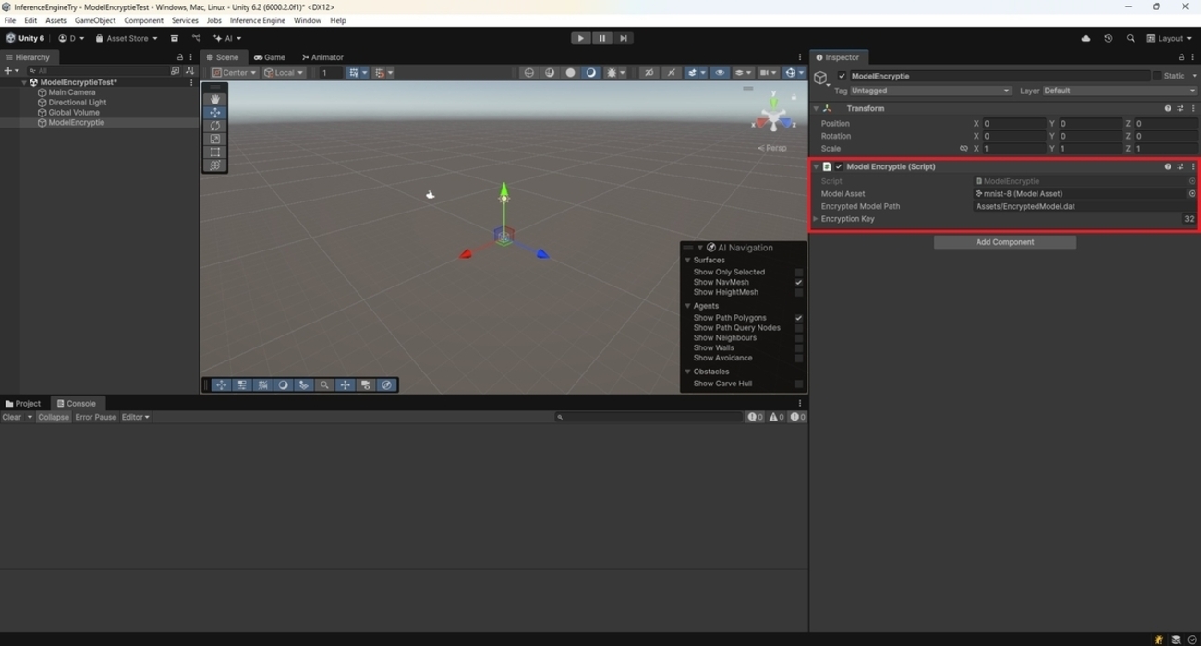Open the Layer Default dropdown
The height and width of the screenshot is (646, 1201).
point(1119,91)
